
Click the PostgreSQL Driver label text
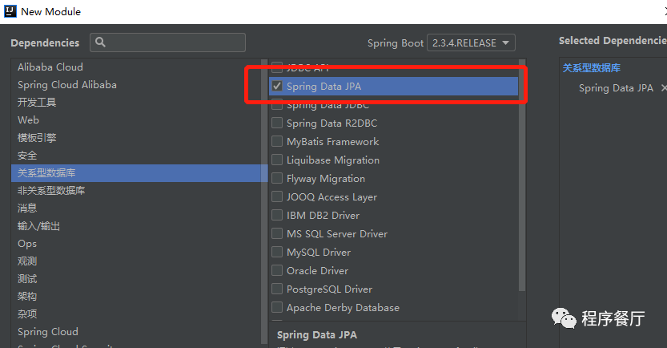pyautogui.click(x=329, y=289)
